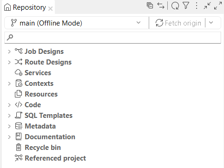Click the Fetch origin sync icon
The image size is (224, 168).
point(159,23)
